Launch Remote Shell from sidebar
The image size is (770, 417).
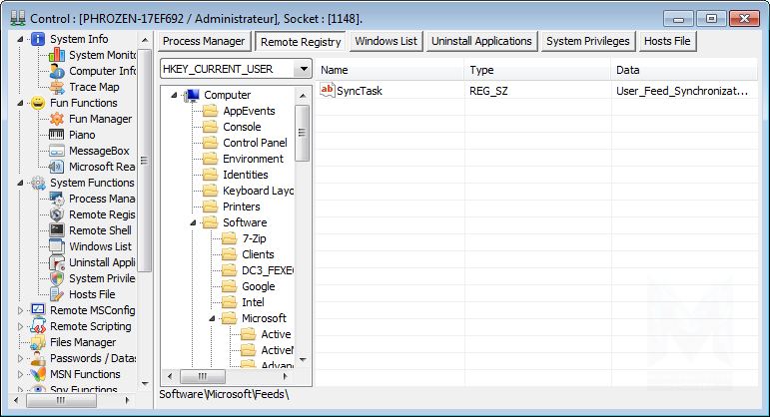tap(99, 230)
